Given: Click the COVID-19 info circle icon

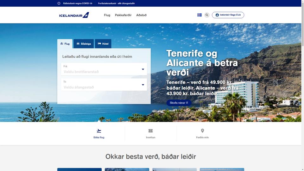Looking at the screenshot, I should 59,3.
